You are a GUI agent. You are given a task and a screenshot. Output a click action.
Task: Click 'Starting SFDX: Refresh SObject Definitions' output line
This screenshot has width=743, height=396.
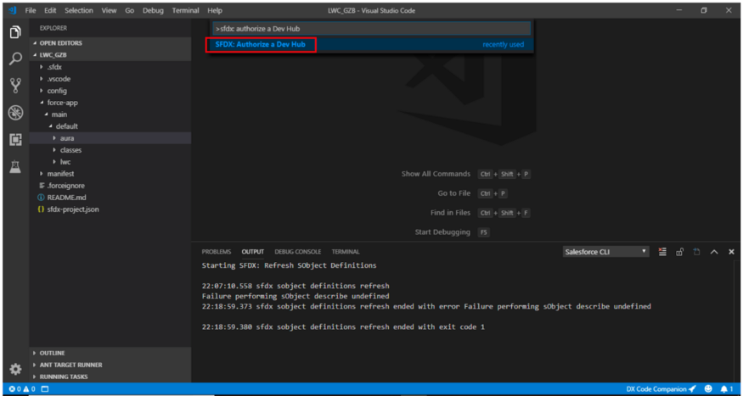point(289,265)
